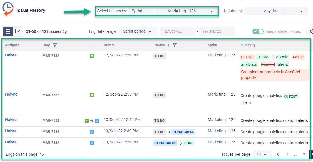Viewport: 313px width, 162px height.
Task: Open the Status column filter
Action: pos(175,45)
